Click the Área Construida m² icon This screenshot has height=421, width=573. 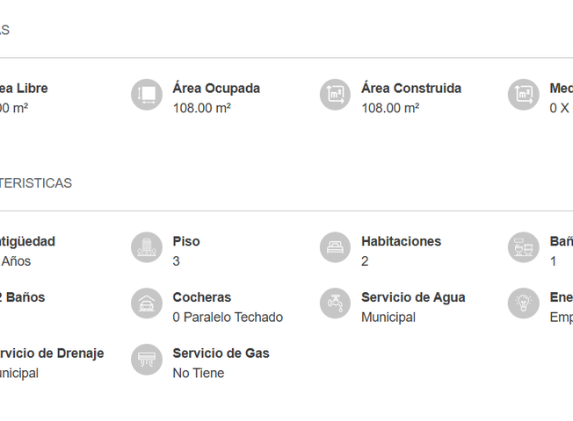tap(335, 95)
